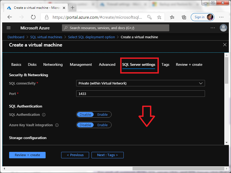
Task: Click the Storage configuration heading
Action: [x=28, y=138]
